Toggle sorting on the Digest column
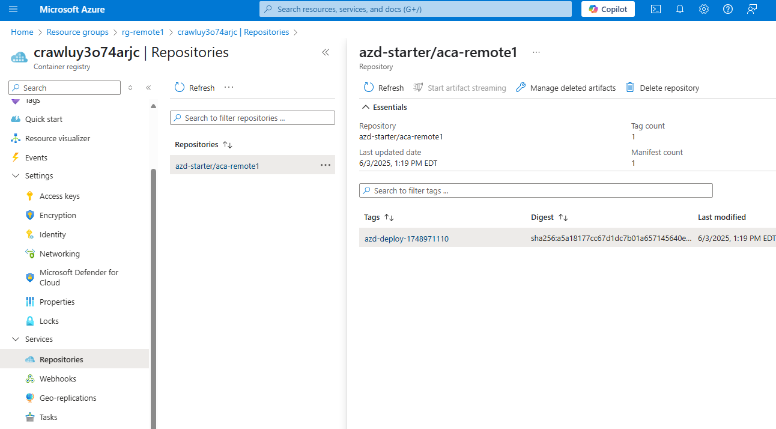This screenshot has width=776, height=429. tap(549, 217)
